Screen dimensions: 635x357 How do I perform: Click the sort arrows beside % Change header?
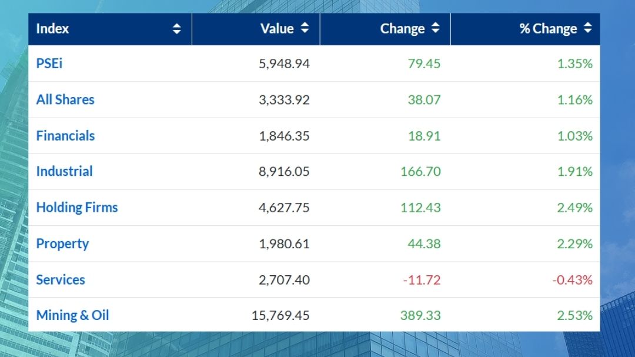[x=587, y=28]
